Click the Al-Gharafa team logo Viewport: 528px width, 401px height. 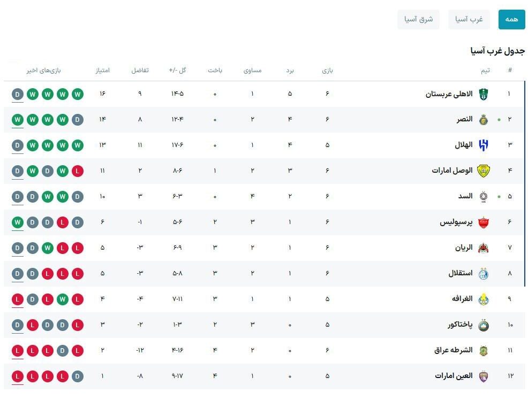click(x=484, y=299)
